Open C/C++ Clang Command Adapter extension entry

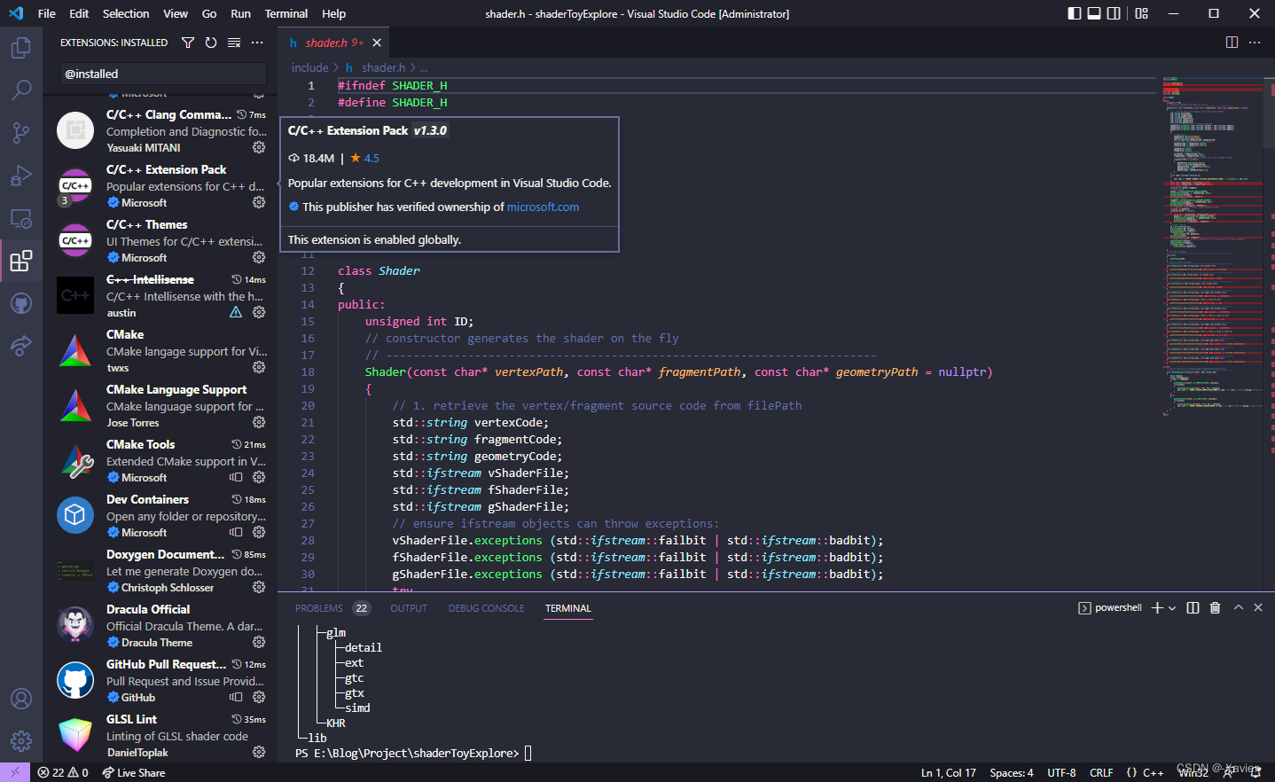160,131
